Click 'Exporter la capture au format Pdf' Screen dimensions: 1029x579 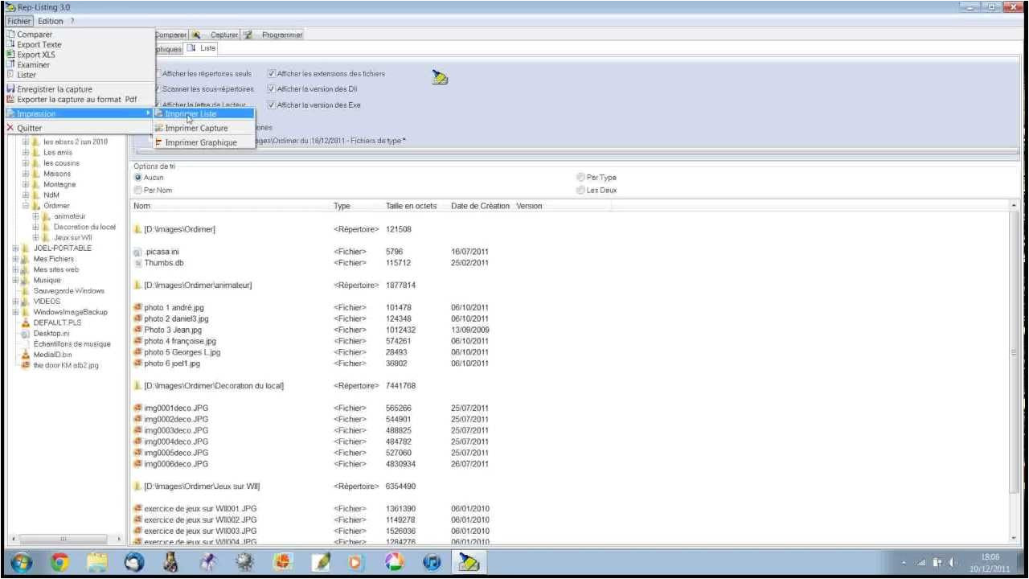[x=80, y=100]
